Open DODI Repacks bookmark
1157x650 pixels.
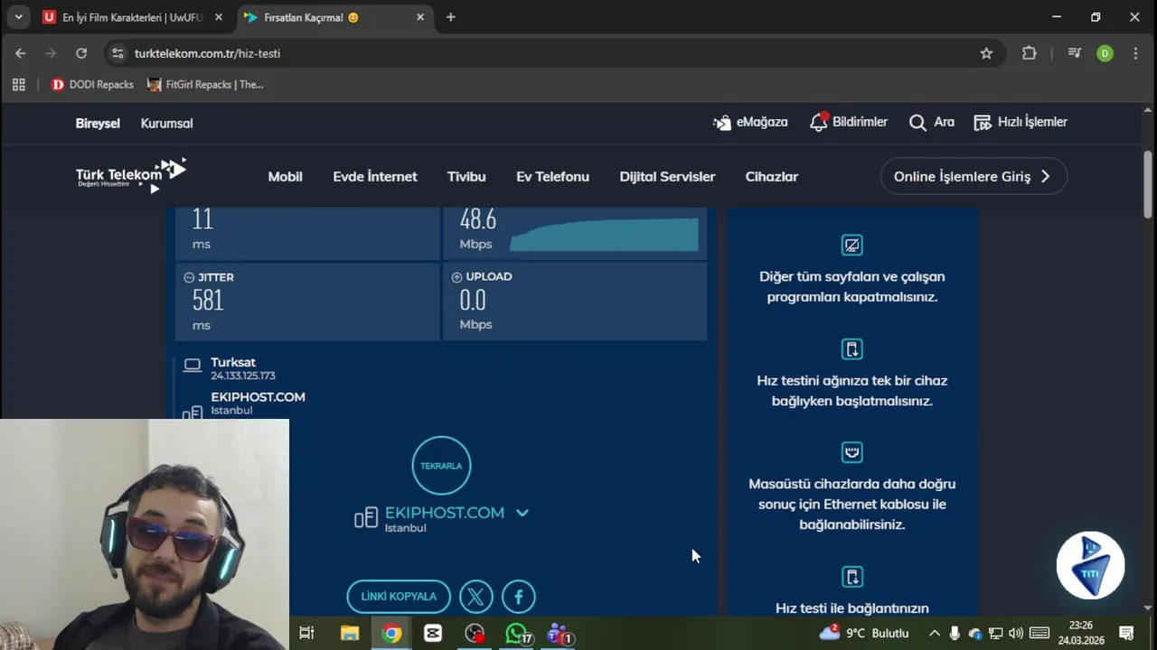click(x=92, y=85)
